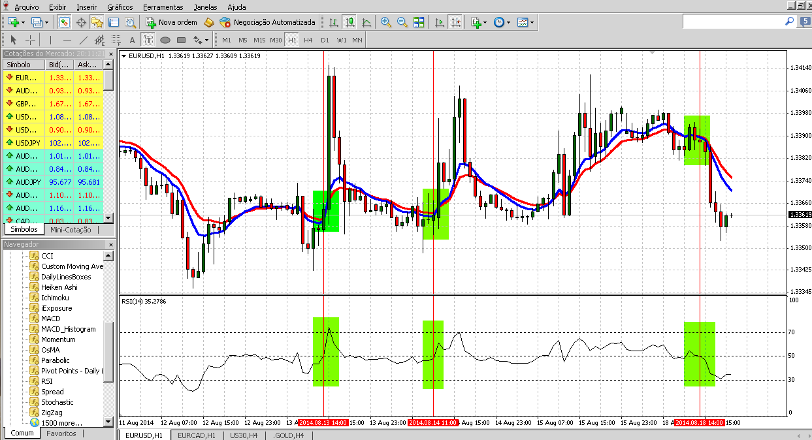Select the Fibonacci retracement tool
The image size is (812, 440).
point(116,40)
